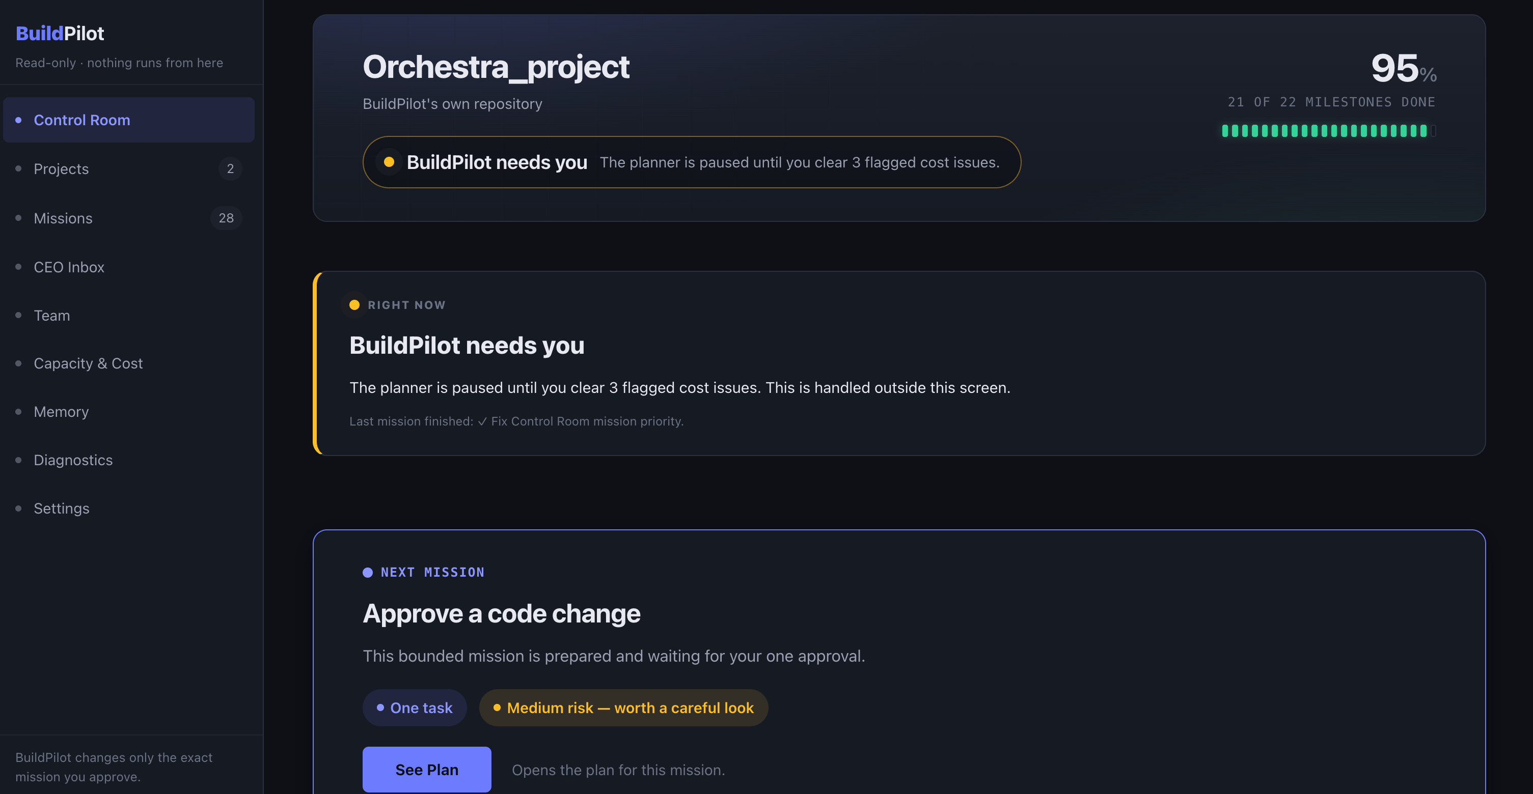This screenshot has width=1533, height=794.
Task: Click the 'BuildPilot needs you' status pill
Action: coord(692,162)
